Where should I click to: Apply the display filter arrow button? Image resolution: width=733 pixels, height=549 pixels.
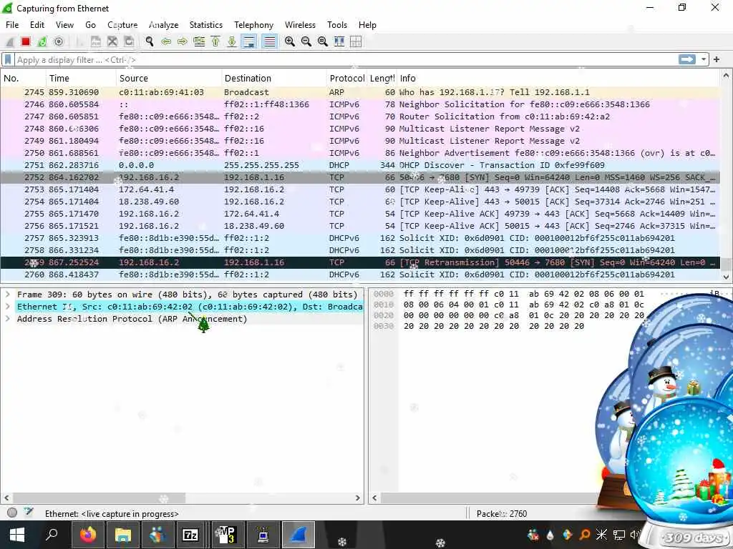point(686,59)
